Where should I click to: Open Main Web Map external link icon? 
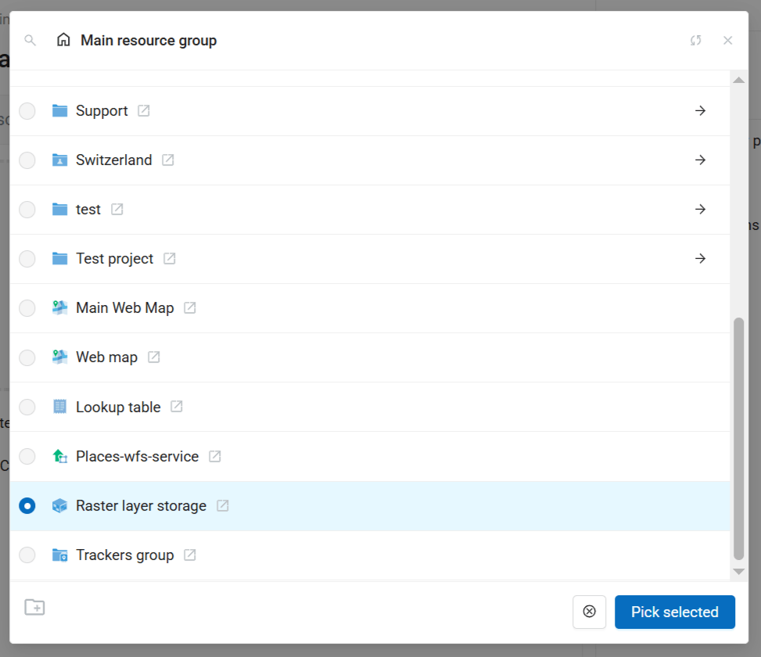point(190,308)
